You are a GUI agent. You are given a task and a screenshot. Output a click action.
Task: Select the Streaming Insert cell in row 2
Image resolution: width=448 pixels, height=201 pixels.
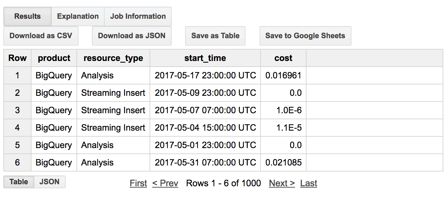[113, 93]
